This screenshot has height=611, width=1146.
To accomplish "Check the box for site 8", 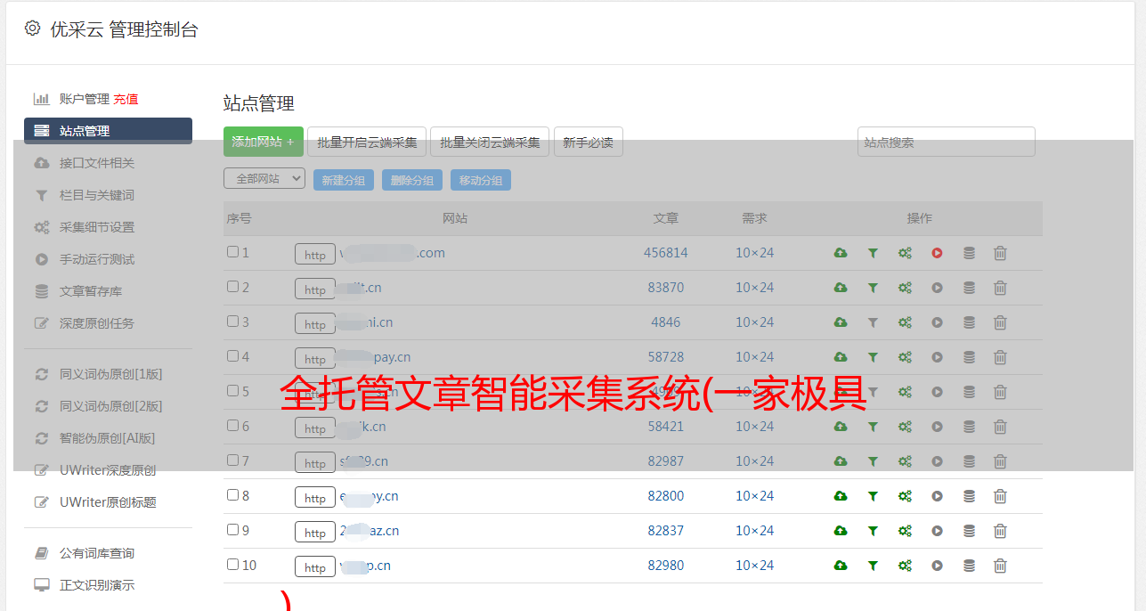I will 232,495.
